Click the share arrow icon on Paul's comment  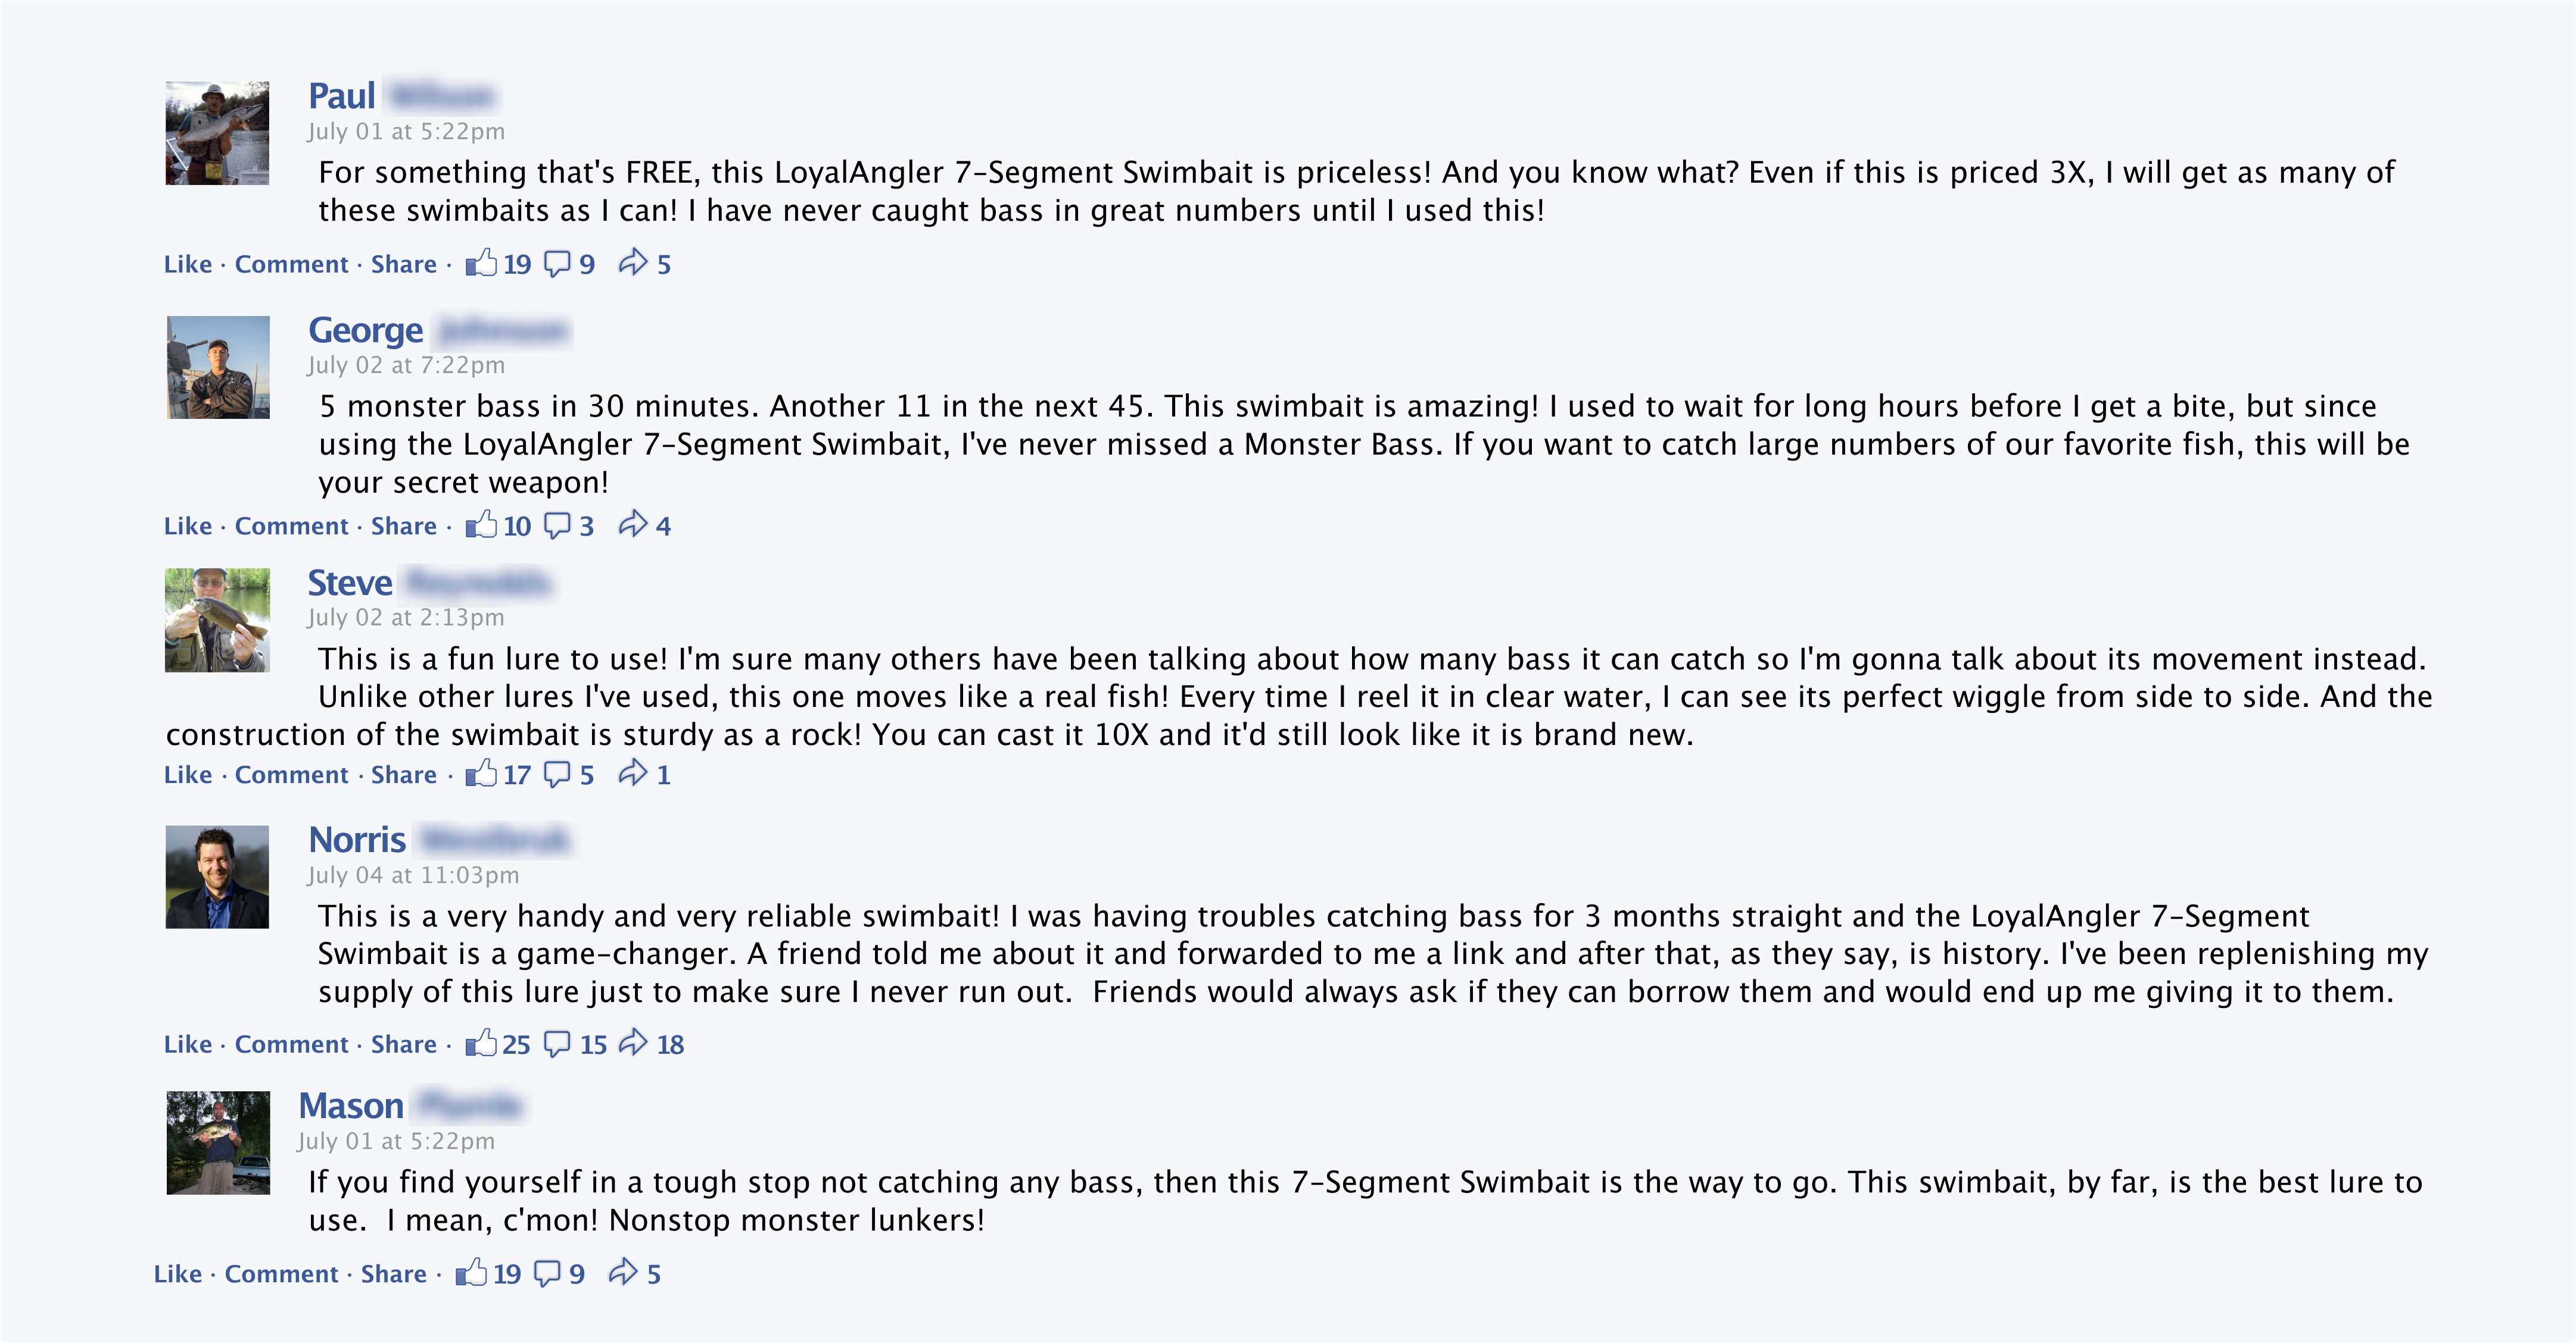click(x=632, y=263)
